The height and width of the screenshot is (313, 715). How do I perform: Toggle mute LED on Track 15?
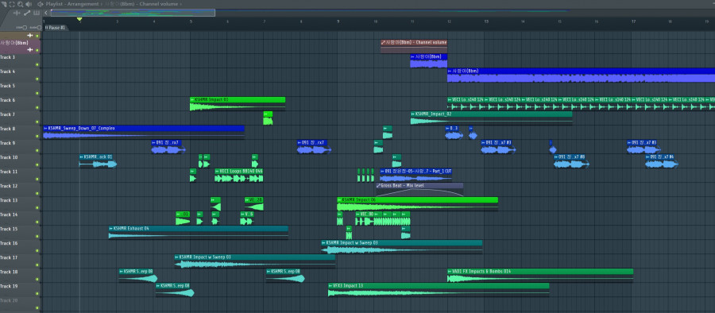click(37, 237)
